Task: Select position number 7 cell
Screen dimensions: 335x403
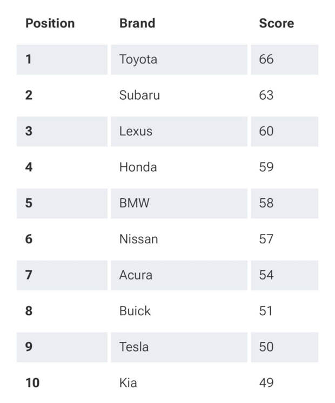Action: coord(29,275)
